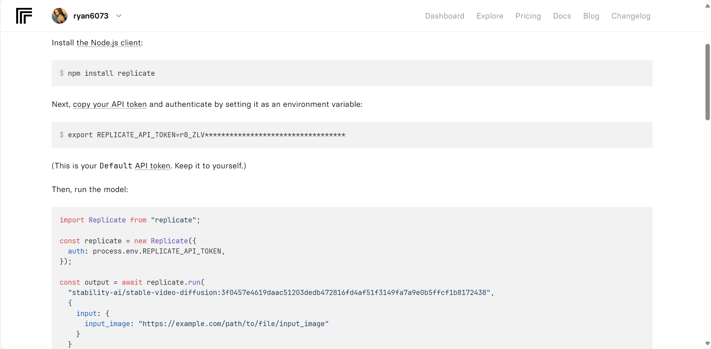Click the Replicate logo icon
711x349 pixels.
tap(24, 16)
